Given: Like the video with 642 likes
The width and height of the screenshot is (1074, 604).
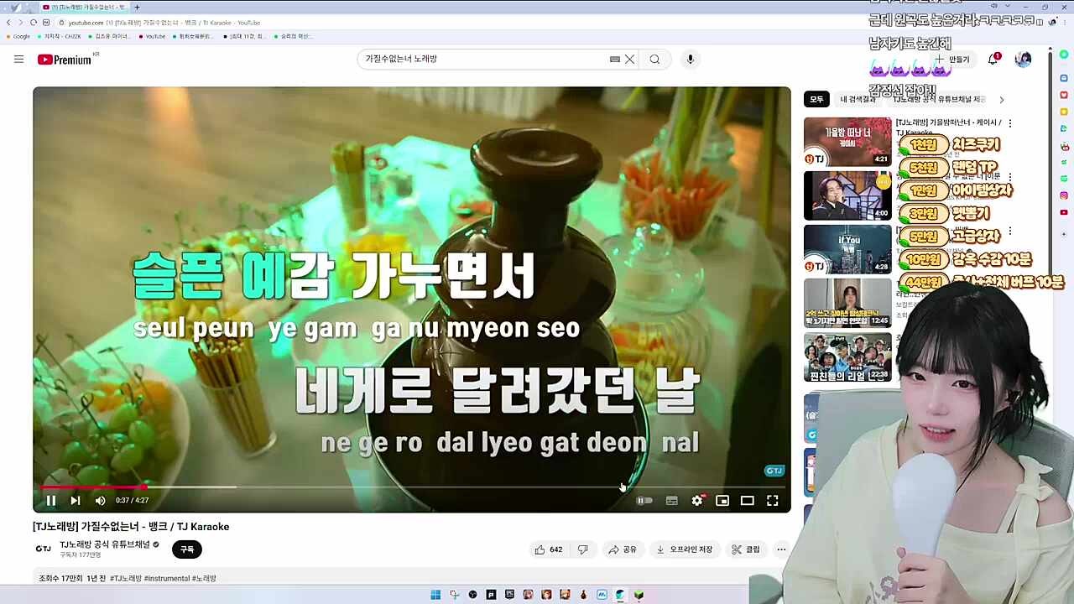Looking at the screenshot, I should pos(549,549).
